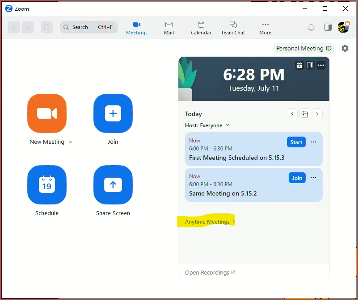Viewport: 358px width, 300px height.
Task: Open the history clock icon
Action: pos(47,27)
